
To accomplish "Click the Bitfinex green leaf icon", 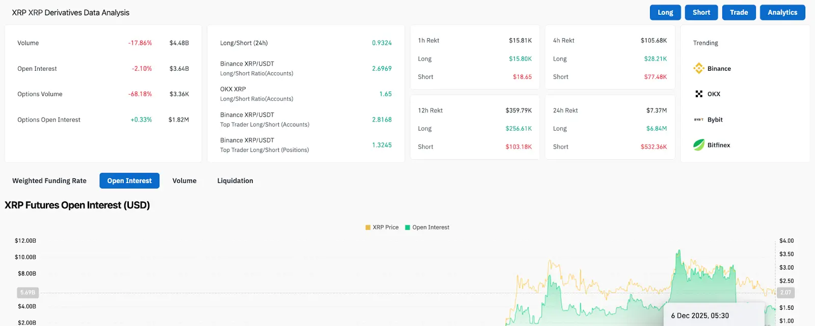I will coord(699,145).
